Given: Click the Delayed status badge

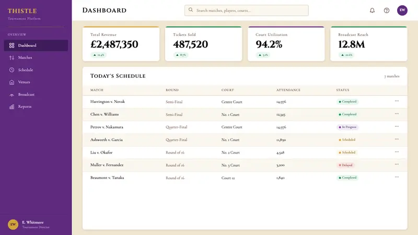Looking at the screenshot, I should (345, 165).
